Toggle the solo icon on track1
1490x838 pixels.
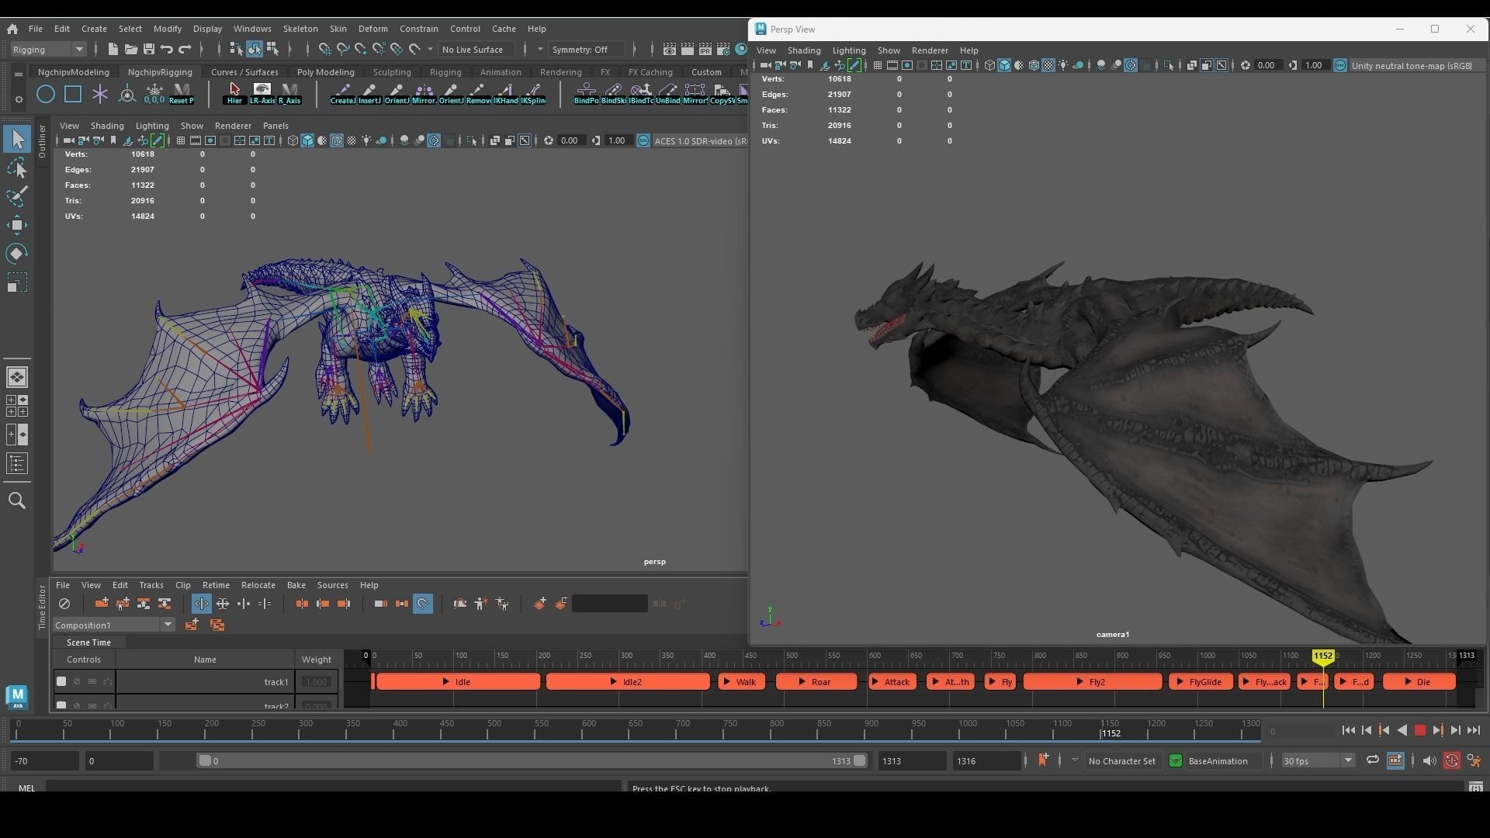pos(92,681)
